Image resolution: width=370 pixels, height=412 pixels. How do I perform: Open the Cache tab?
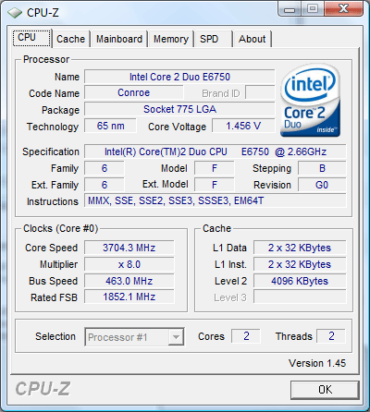click(x=70, y=39)
